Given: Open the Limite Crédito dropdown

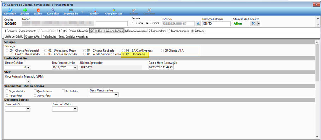Looking at the screenshot, I should click(x=28, y=67).
